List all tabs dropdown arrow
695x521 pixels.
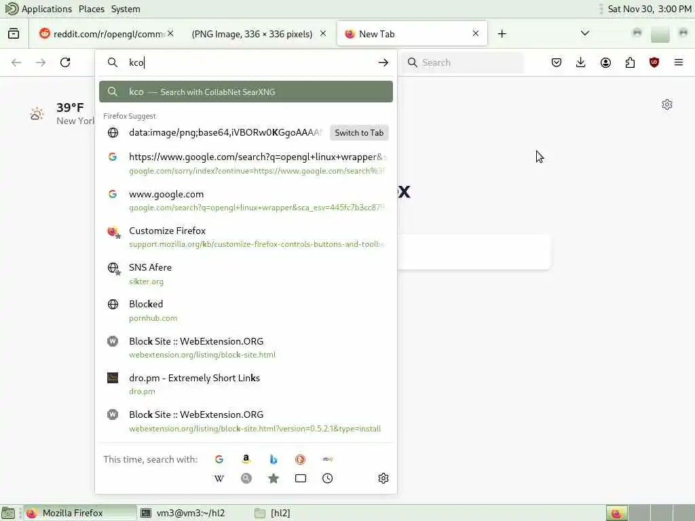coord(585,34)
